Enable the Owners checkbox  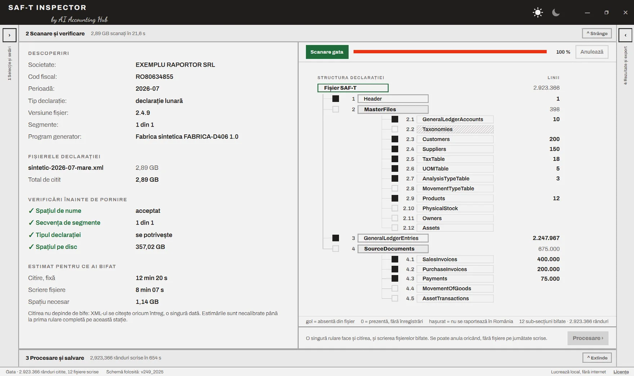pos(395,218)
